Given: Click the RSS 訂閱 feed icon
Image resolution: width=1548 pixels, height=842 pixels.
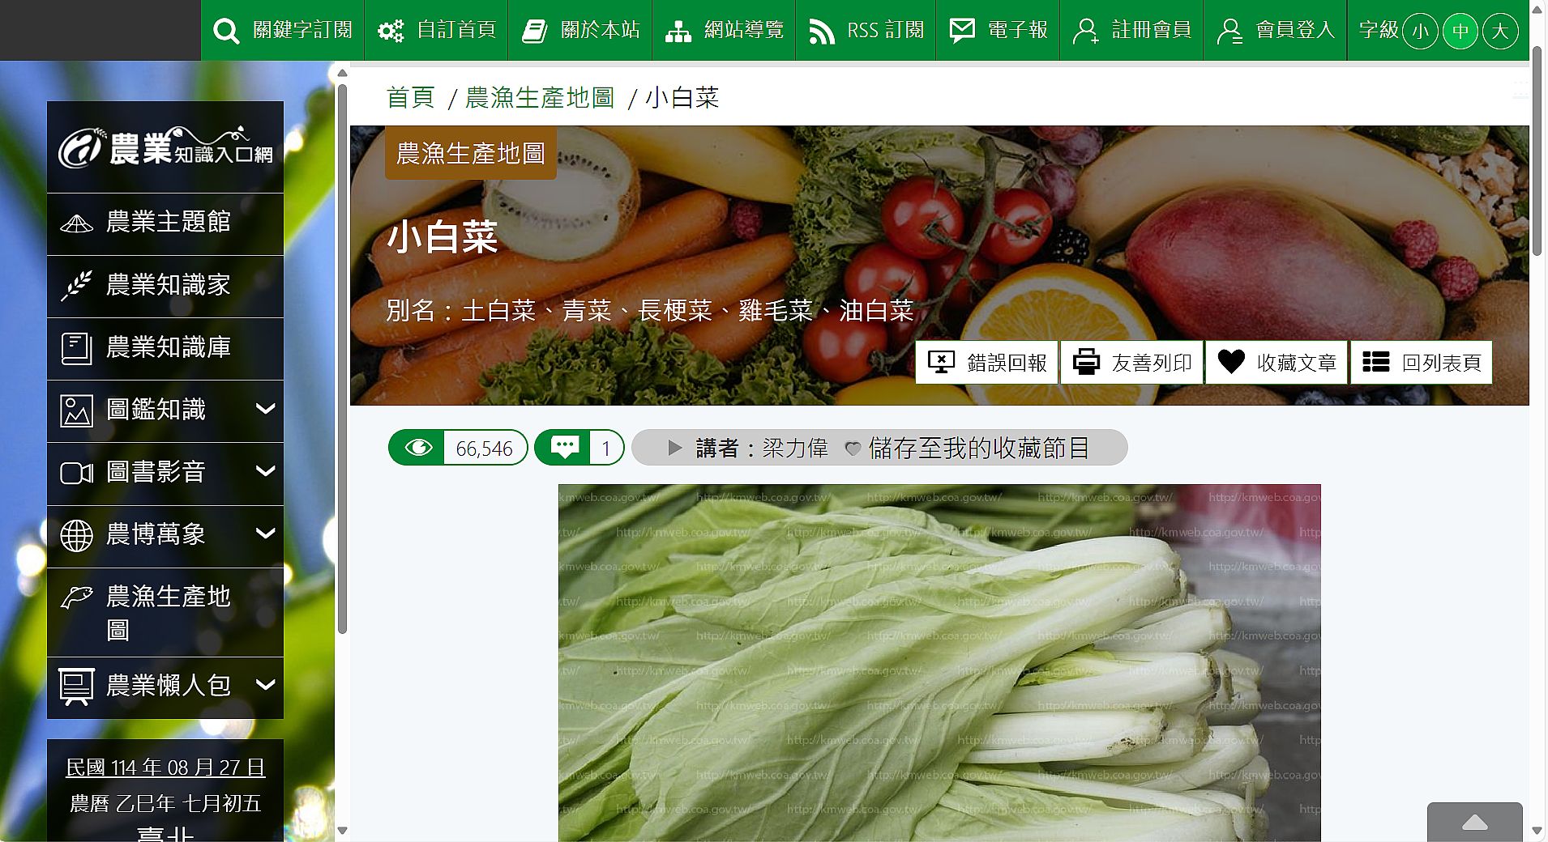Looking at the screenshot, I should tap(822, 31).
